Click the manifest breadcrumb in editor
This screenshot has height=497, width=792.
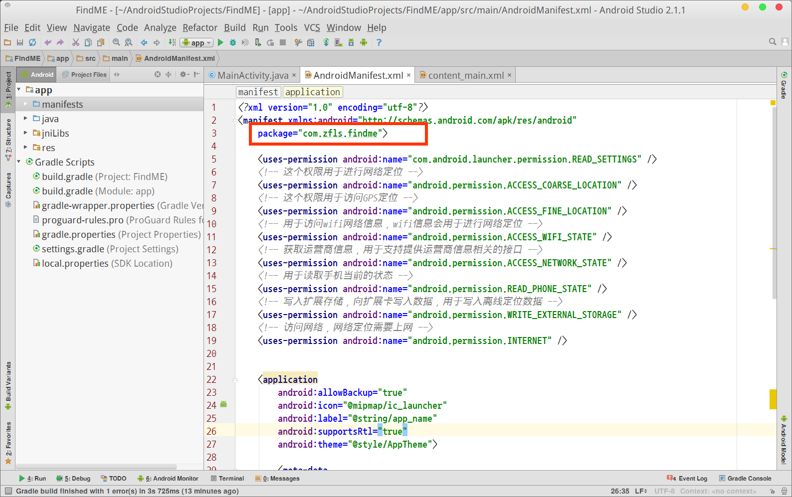tap(258, 92)
